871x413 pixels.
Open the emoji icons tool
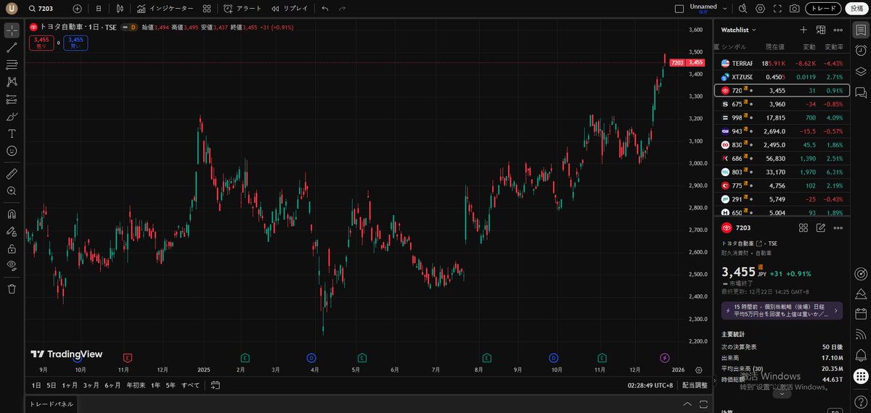(12, 151)
